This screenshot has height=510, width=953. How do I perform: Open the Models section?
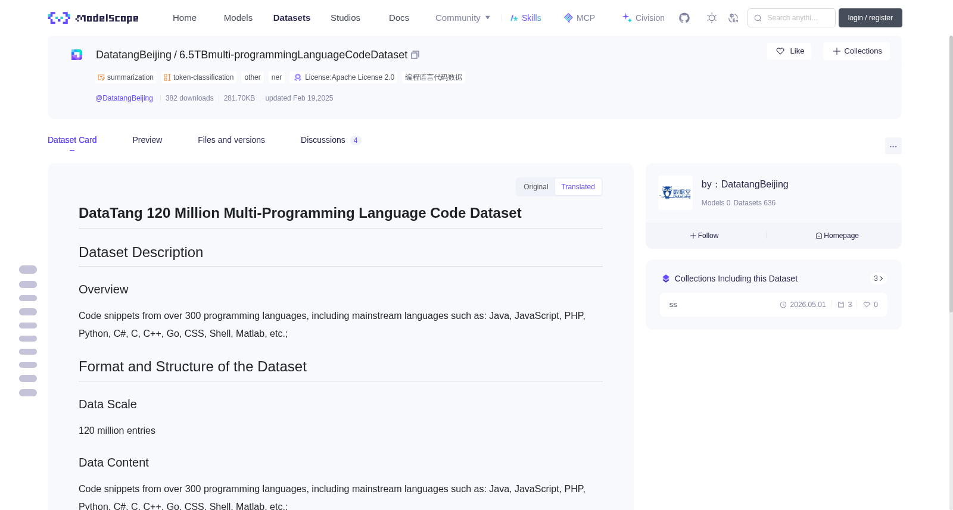pyautogui.click(x=238, y=18)
